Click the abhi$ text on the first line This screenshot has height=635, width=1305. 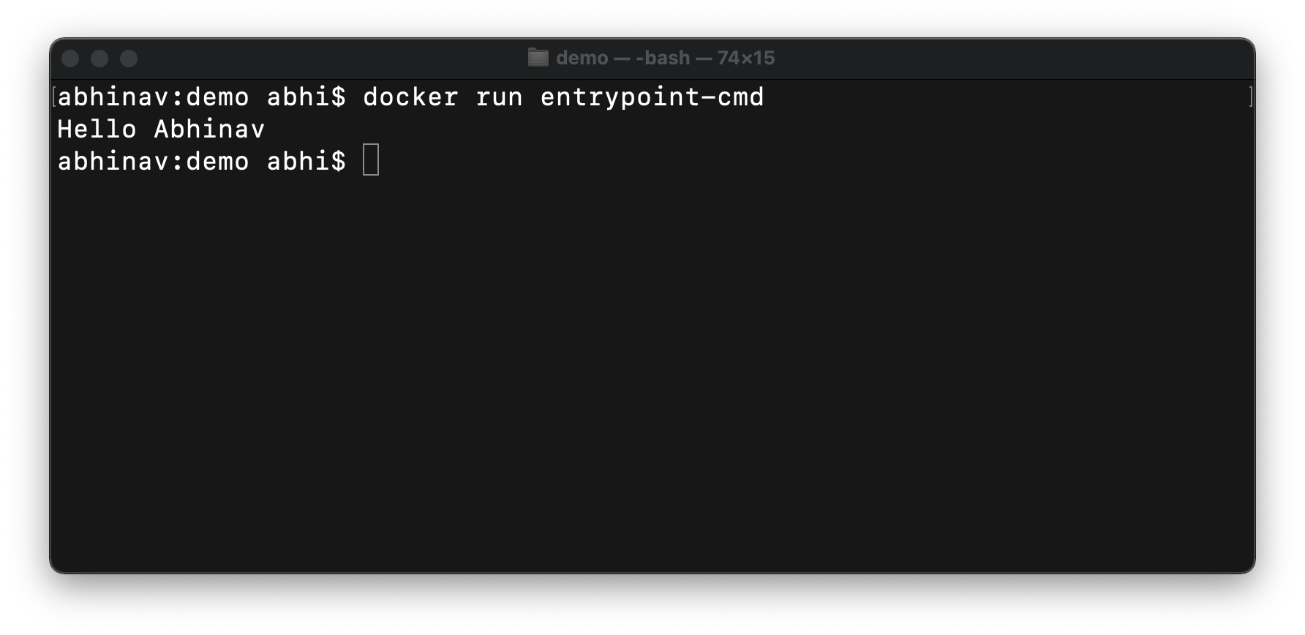pyautogui.click(x=307, y=97)
